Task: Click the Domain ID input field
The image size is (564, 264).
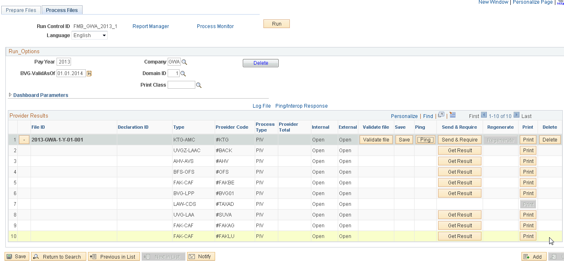Action: [x=173, y=73]
